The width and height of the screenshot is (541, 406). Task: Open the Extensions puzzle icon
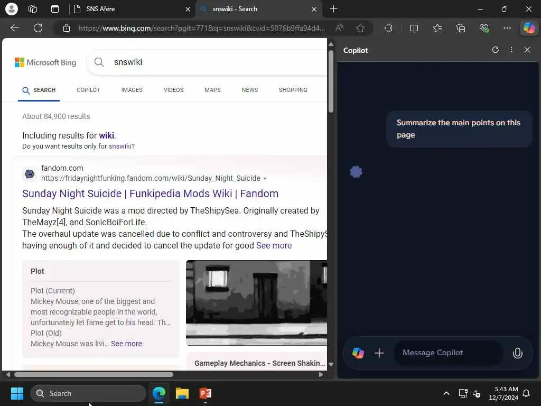coord(388,28)
